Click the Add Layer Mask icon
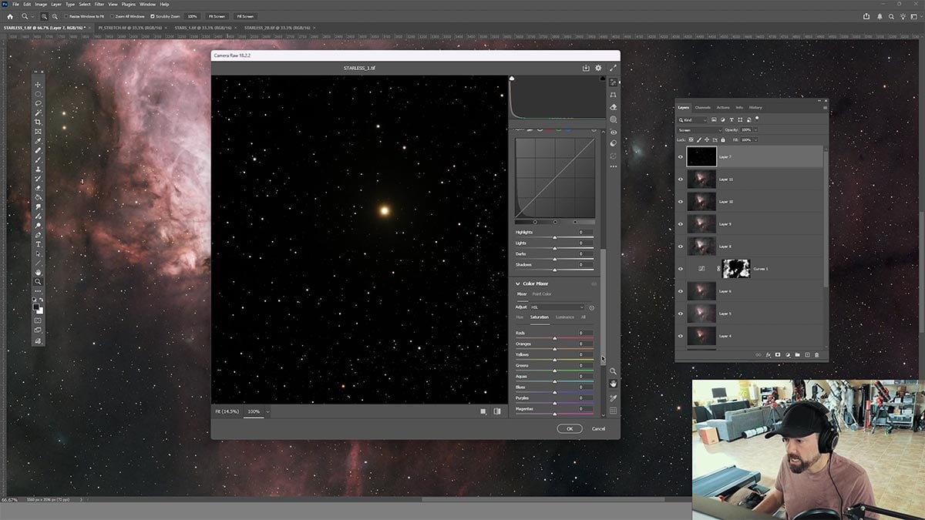The width and height of the screenshot is (925, 520). 778,354
